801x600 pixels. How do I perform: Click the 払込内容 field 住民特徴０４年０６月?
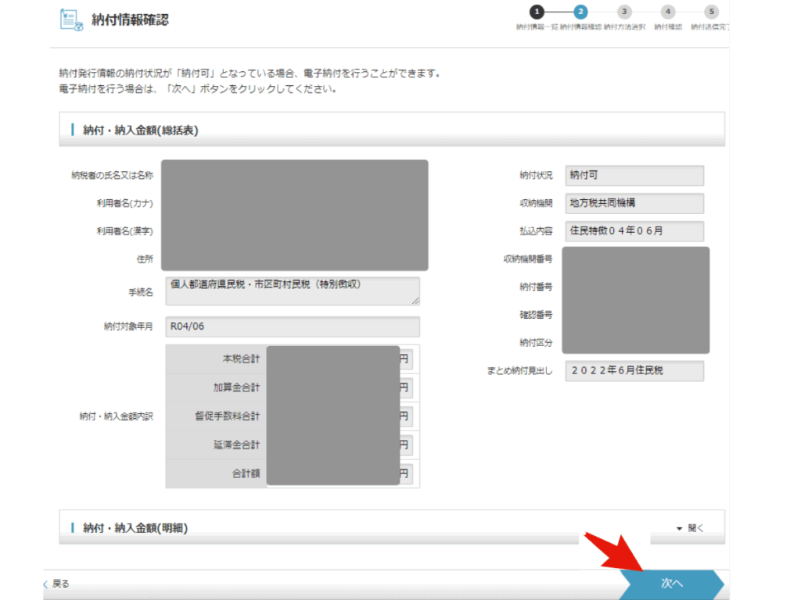click(x=634, y=231)
